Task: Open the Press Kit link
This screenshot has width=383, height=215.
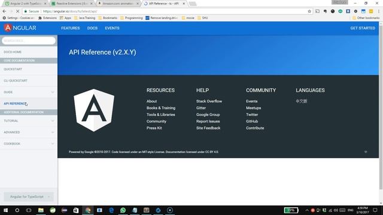Action: [154, 128]
